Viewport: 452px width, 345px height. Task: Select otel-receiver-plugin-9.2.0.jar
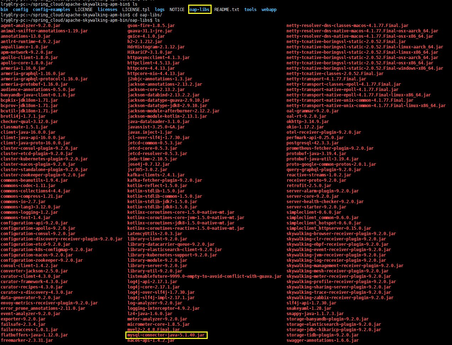(324, 132)
